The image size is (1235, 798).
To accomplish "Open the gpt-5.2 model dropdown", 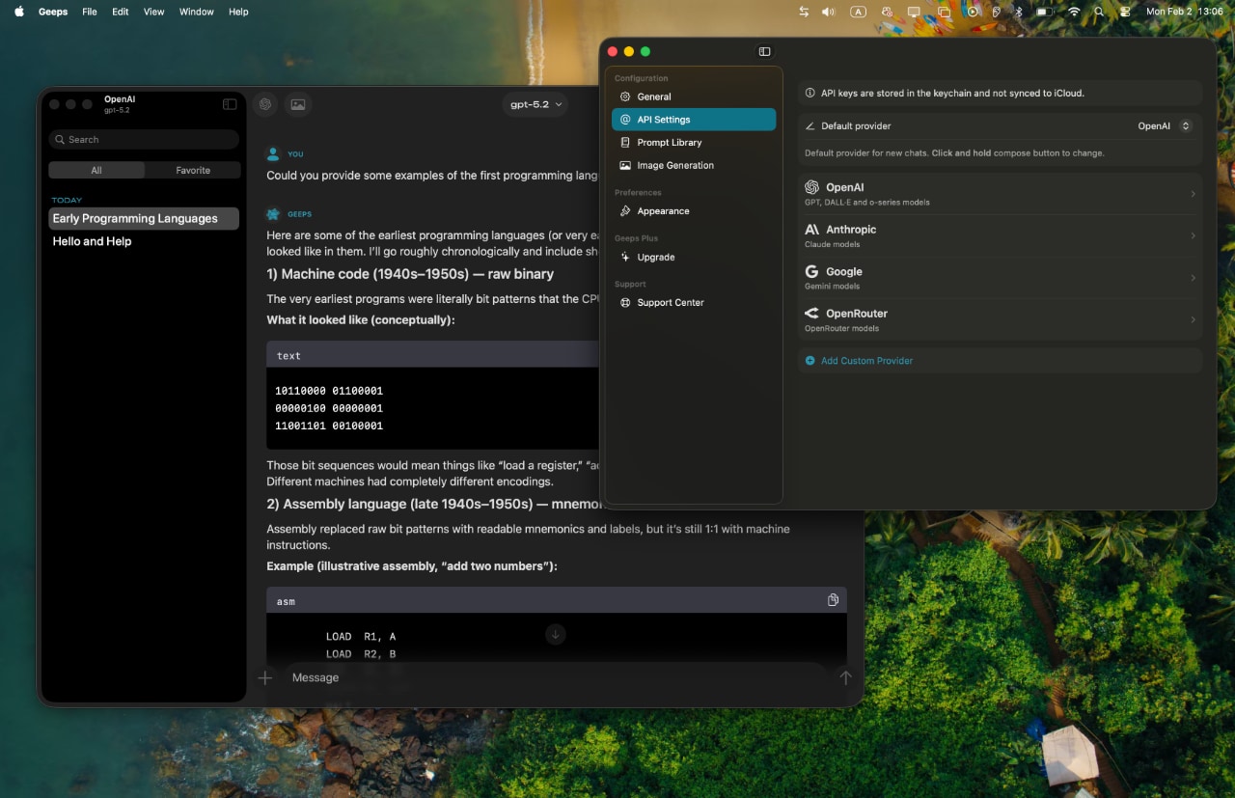I will click(535, 104).
